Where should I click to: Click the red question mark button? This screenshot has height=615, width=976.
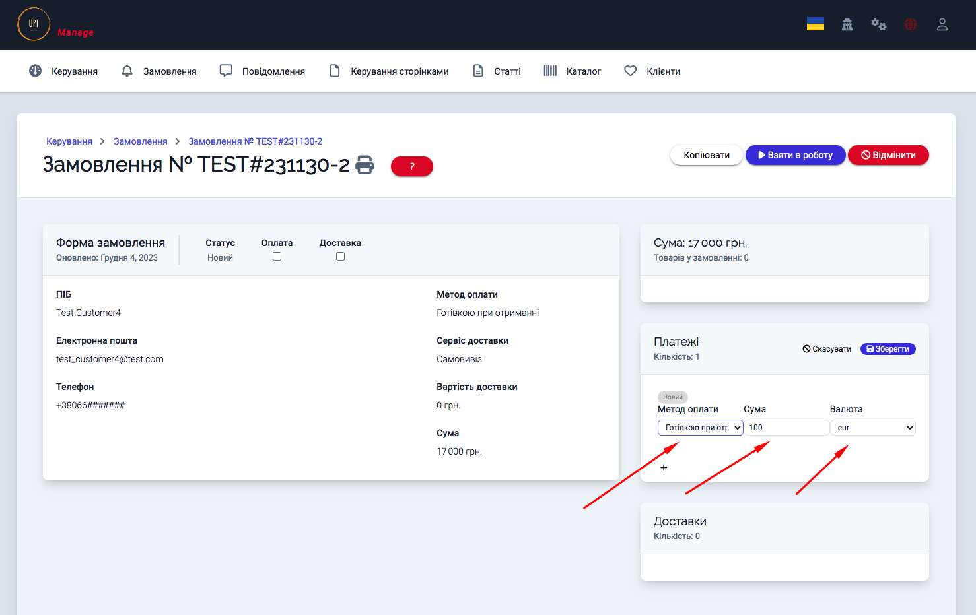click(x=412, y=166)
